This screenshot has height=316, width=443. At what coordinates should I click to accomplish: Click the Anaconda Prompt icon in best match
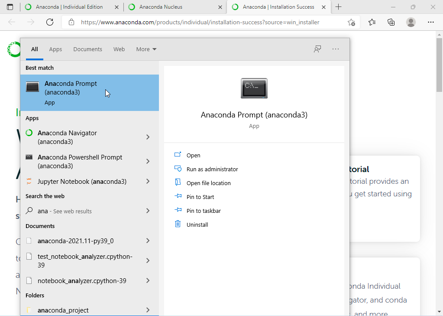32,87
